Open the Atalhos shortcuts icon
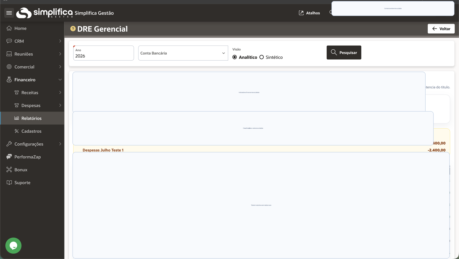This screenshot has width=459, height=259. click(301, 13)
